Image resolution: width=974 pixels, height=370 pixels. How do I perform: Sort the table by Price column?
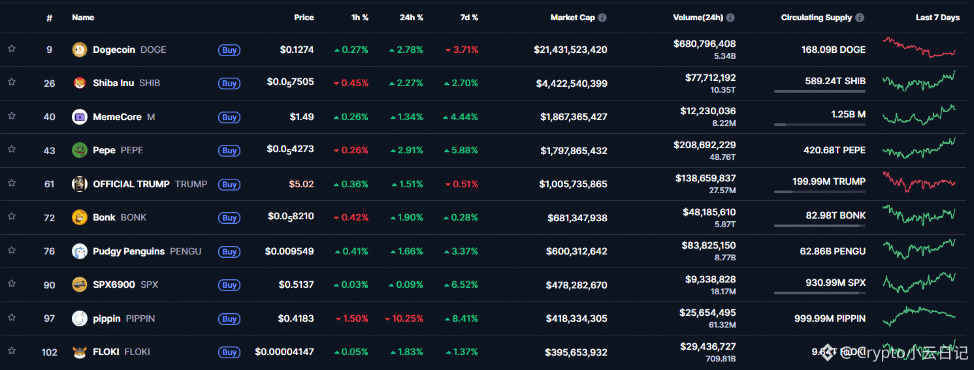coord(304,18)
